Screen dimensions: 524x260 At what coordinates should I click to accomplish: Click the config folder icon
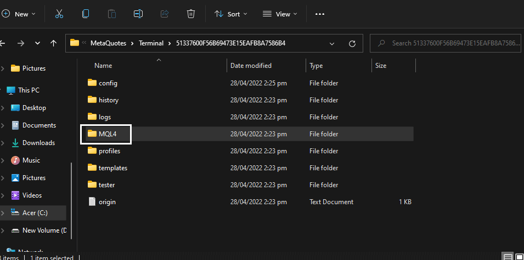[92, 83]
